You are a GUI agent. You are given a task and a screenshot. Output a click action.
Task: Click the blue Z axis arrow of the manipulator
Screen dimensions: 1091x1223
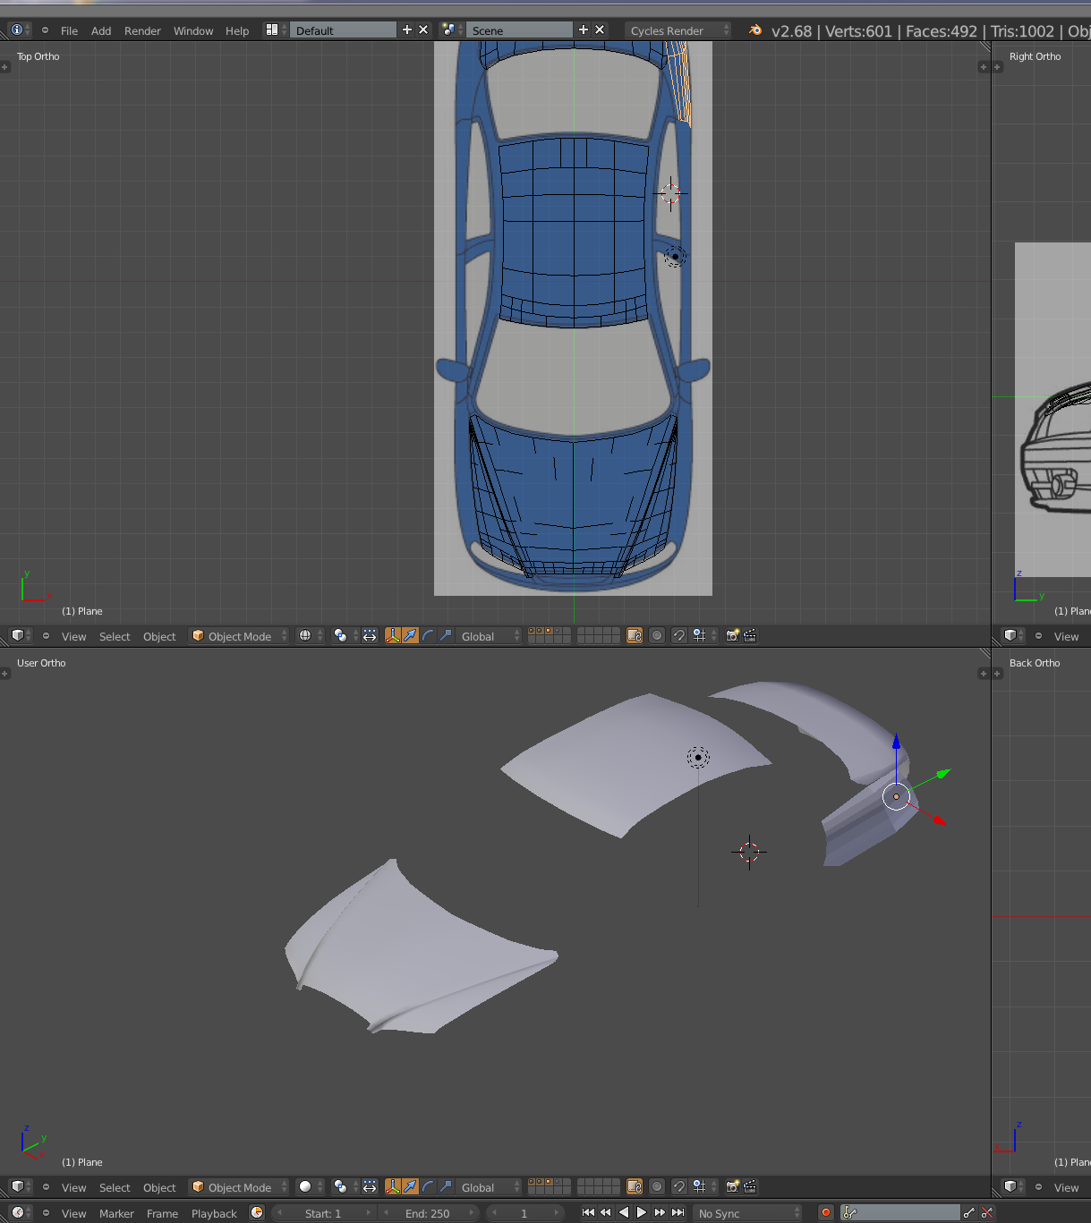point(896,743)
